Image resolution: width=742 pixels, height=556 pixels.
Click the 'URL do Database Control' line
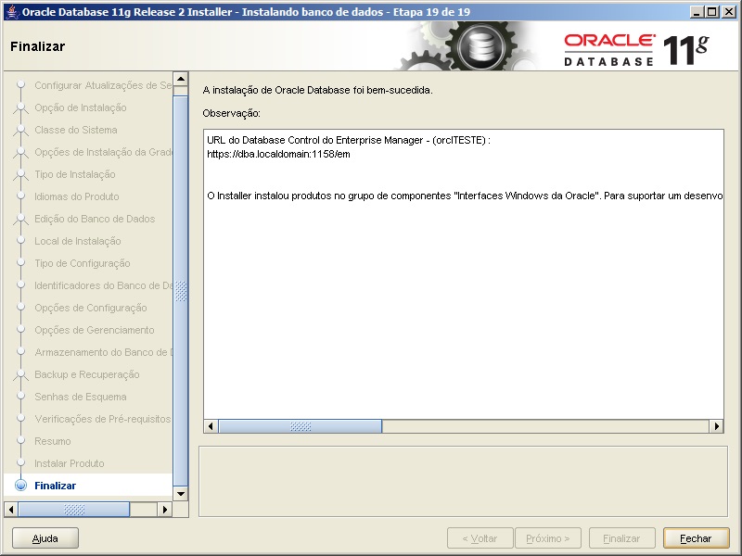tap(349, 141)
